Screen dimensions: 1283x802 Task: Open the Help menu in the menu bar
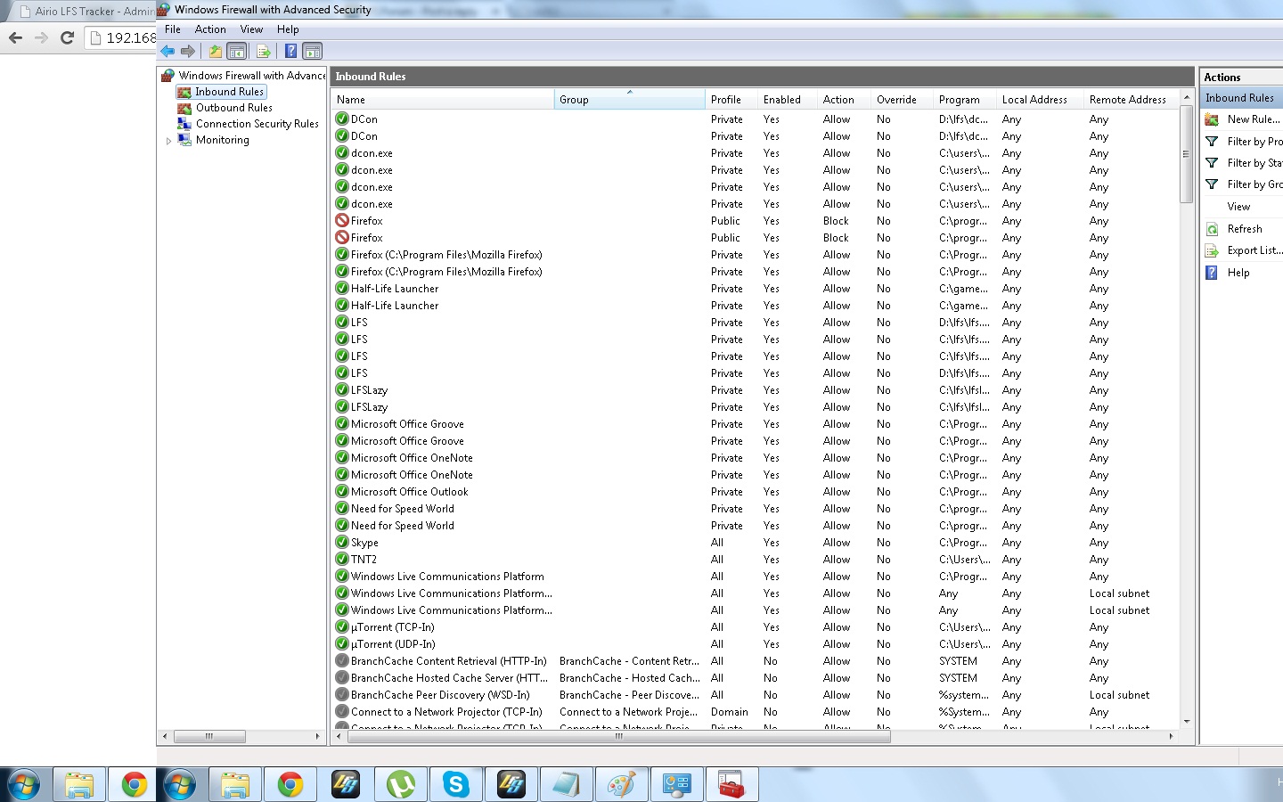click(288, 29)
